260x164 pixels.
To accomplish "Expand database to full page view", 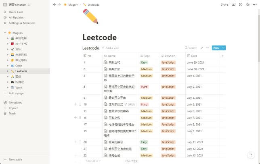I will pos(202,48).
